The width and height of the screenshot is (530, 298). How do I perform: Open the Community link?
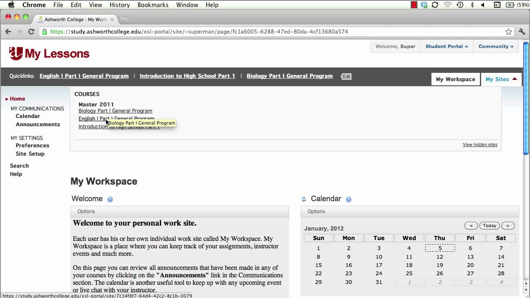click(496, 46)
